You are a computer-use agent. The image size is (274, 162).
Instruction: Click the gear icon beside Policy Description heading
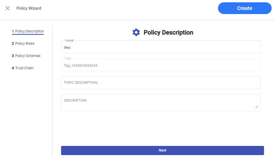136,32
